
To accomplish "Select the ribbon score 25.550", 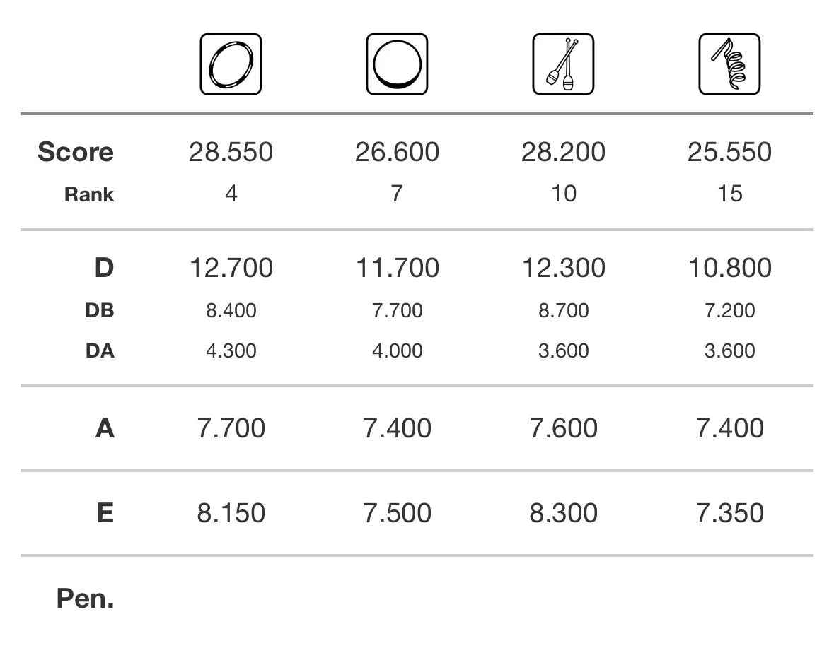I will pos(729,152).
